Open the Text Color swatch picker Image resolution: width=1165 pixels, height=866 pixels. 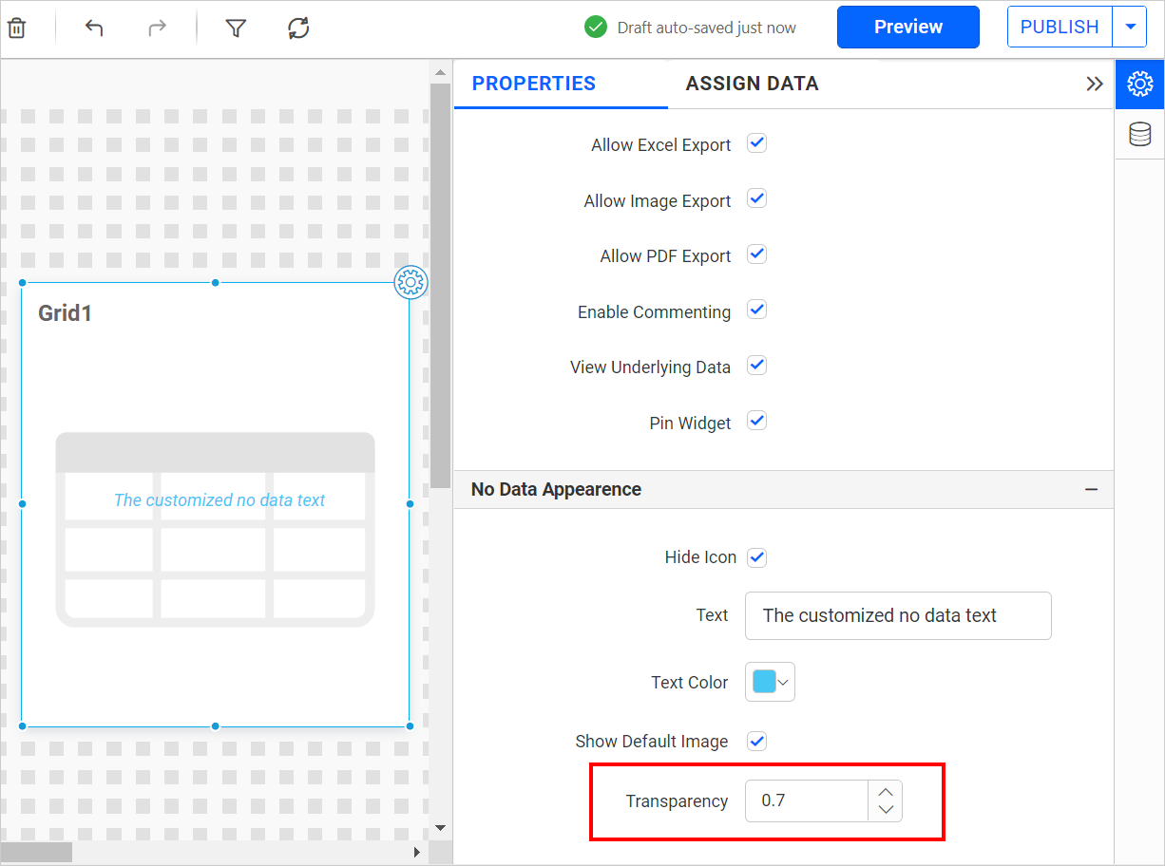(x=770, y=682)
